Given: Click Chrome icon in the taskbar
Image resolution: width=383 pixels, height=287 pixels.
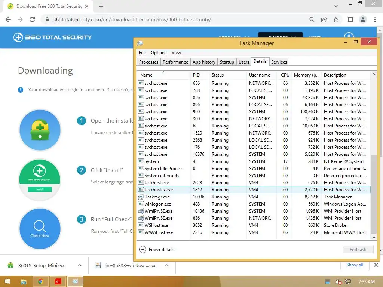Looking at the screenshot, I should coord(40,281).
